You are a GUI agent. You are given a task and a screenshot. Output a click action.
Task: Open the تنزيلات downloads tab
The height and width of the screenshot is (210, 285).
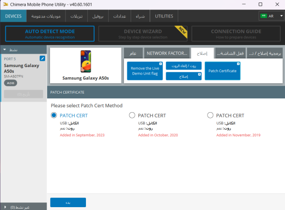(x=76, y=16)
